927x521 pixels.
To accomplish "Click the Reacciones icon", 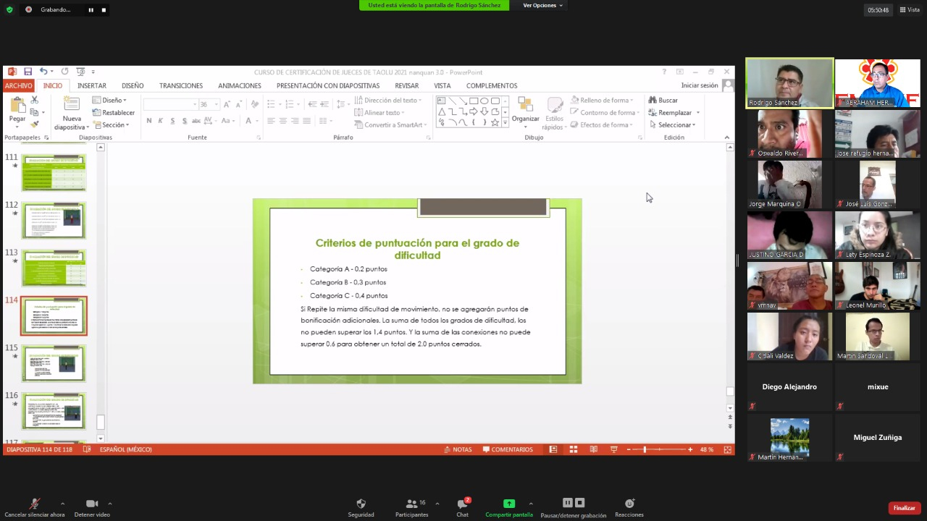I will 629,504.
